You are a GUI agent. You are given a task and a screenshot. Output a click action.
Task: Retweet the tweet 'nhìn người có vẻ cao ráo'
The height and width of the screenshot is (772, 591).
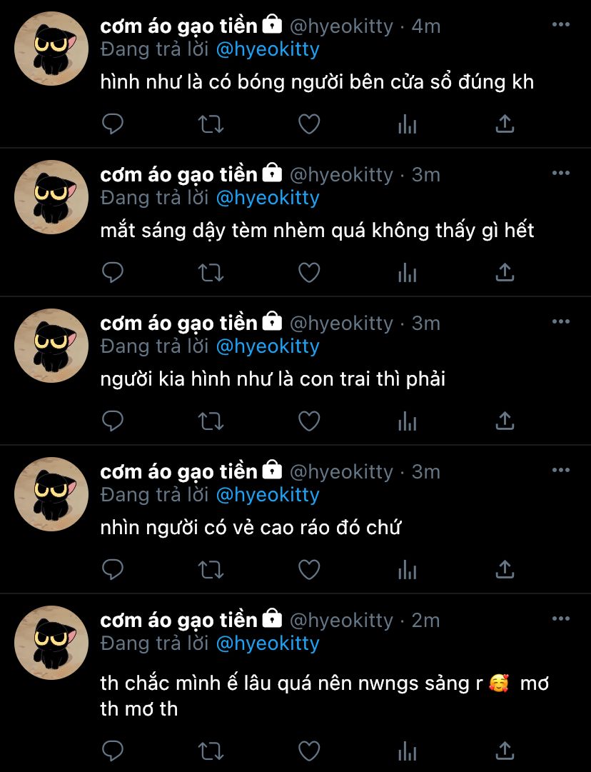tap(211, 570)
